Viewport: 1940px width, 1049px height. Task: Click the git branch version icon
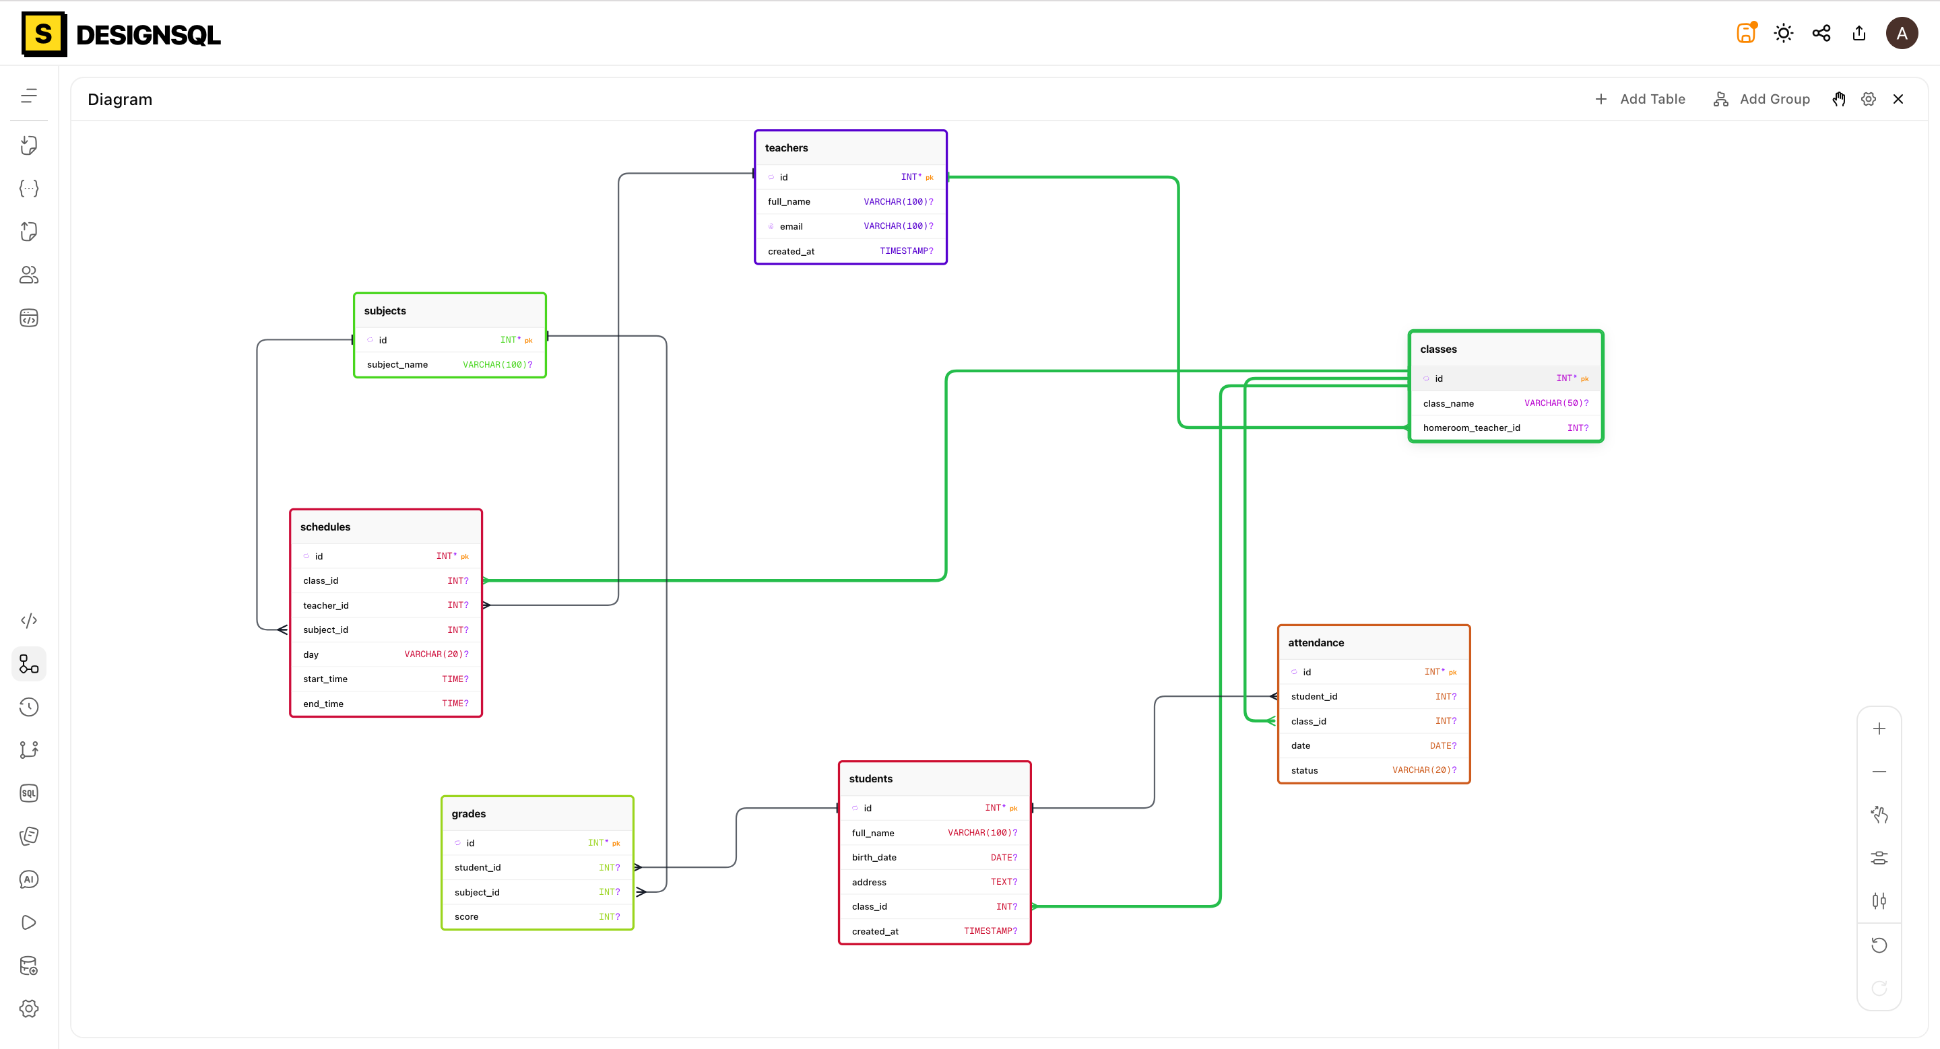(x=28, y=749)
